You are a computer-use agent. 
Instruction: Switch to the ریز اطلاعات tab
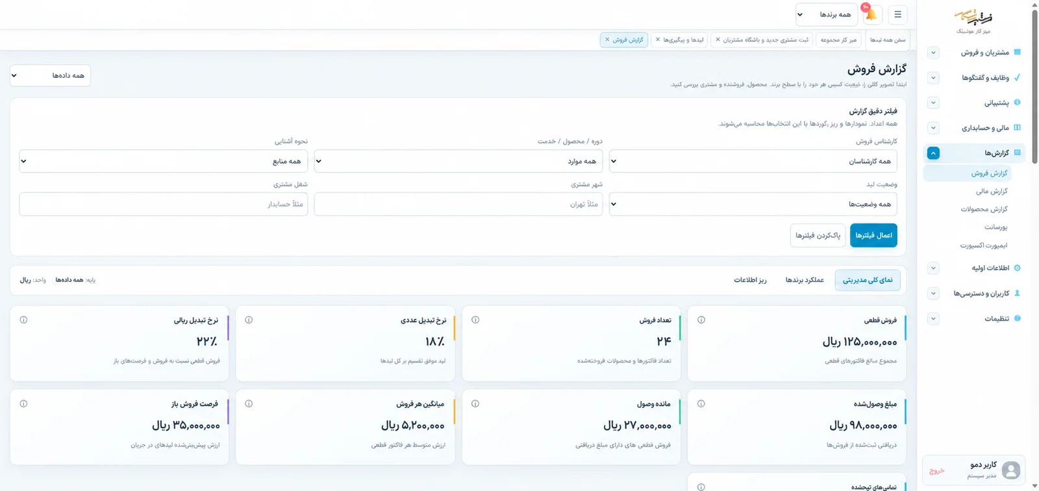750,280
